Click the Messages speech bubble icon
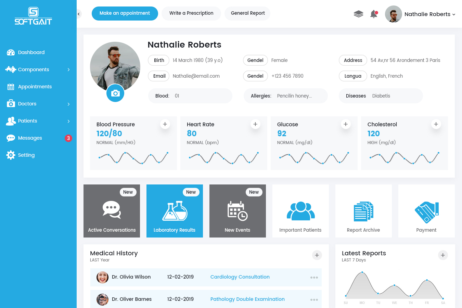The width and height of the screenshot is (462, 308). tap(11, 138)
